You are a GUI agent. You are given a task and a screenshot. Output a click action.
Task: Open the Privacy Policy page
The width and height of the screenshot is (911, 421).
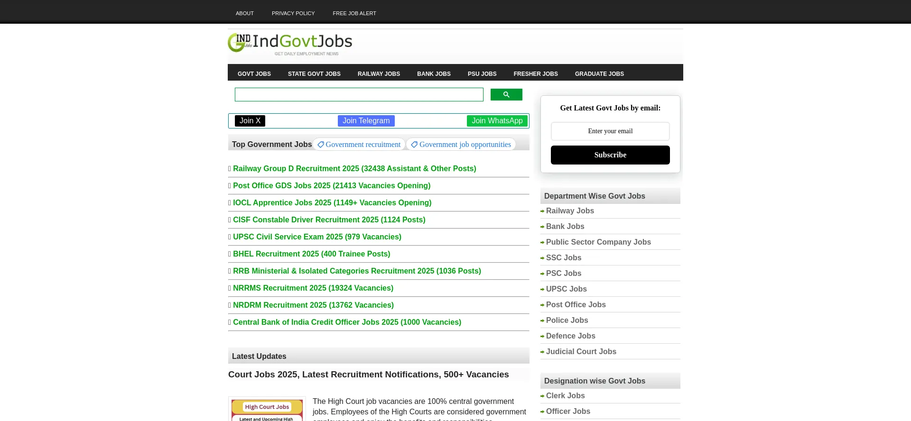[293, 13]
